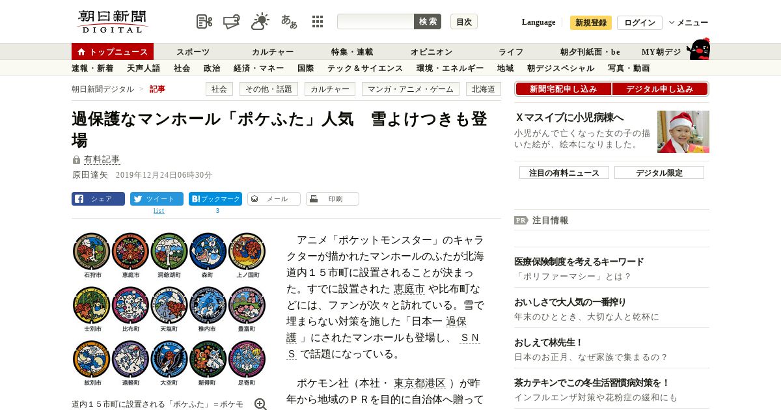Open おしえて林先生！ PR link
Image resolution: width=781 pixels, height=410 pixels.
[x=549, y=342]
